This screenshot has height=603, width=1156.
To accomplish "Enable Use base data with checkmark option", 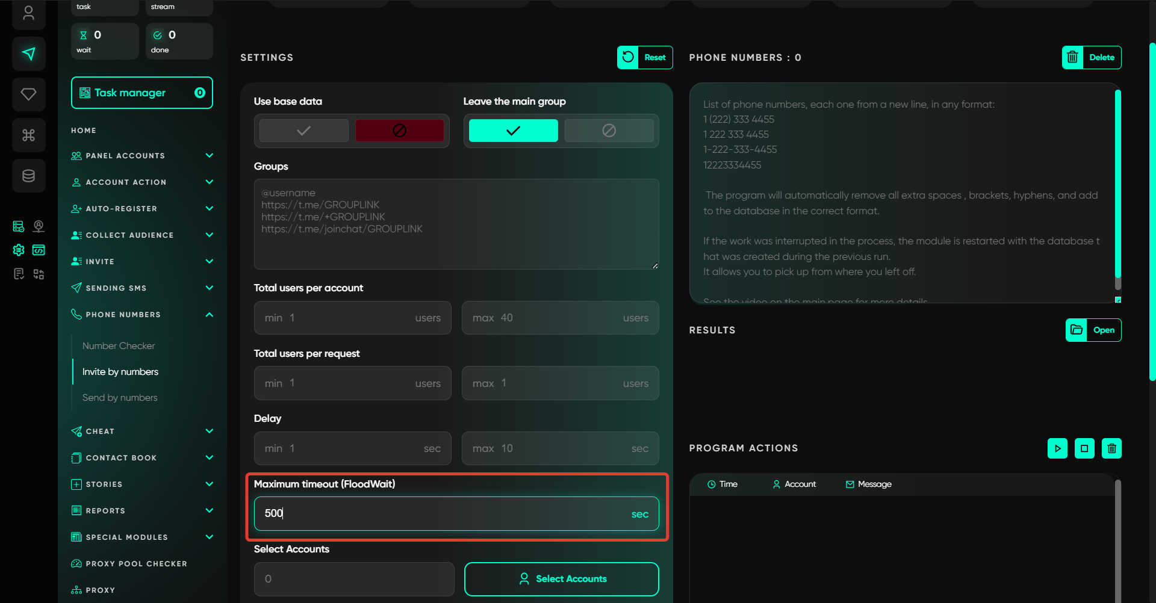I will pyautogui.click(x=304, y=131).
